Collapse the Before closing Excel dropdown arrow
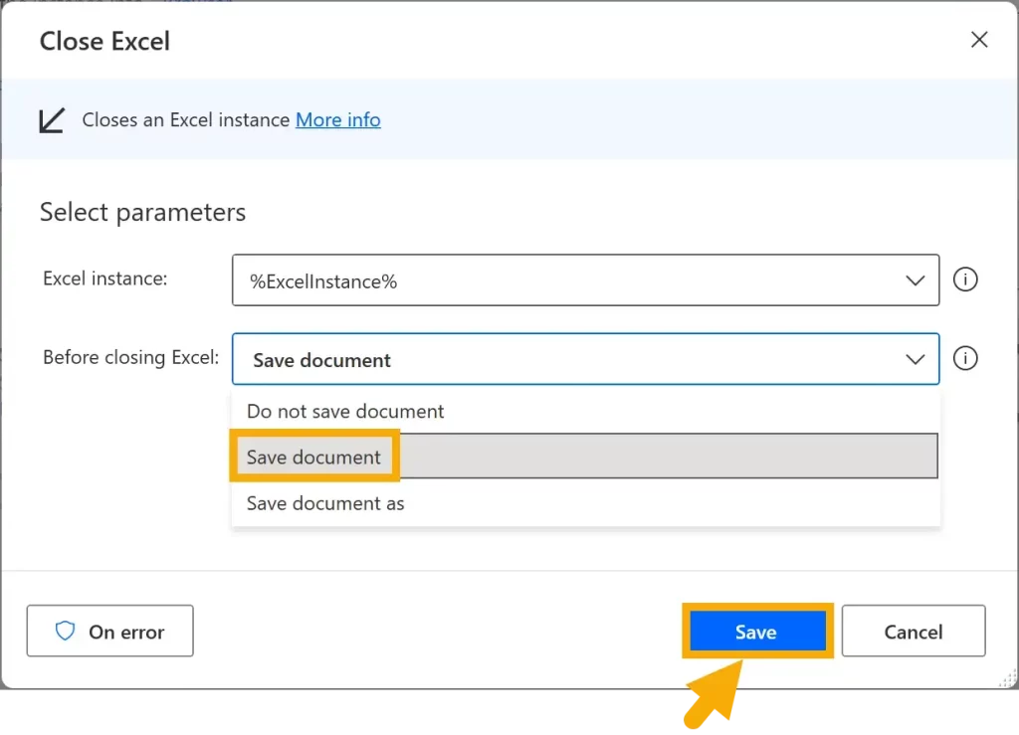The width and height of the screenshot is (1019, 735). click(916, 359)
